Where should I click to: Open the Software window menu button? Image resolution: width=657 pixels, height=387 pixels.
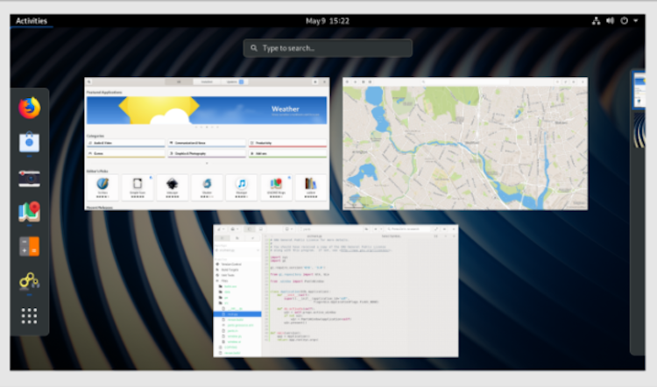[x=315, y=81]
